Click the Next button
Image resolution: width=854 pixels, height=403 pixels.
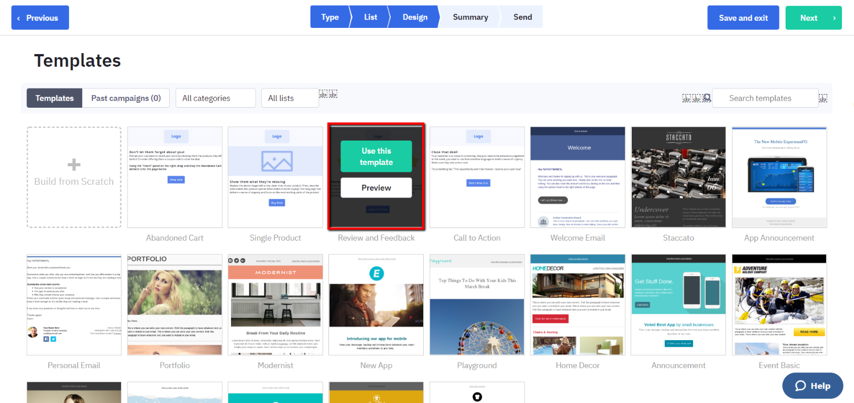click(x=813, y=17)
